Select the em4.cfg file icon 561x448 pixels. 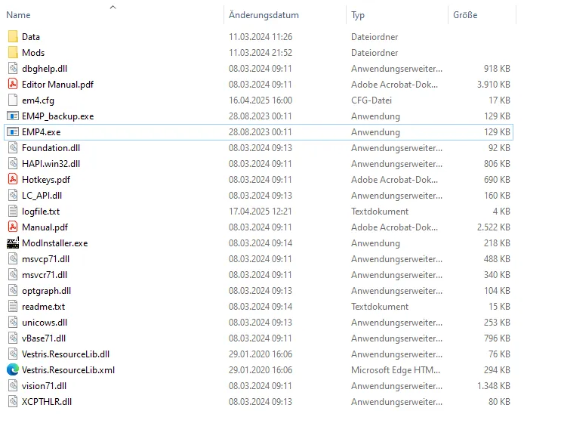coord(13,100)
